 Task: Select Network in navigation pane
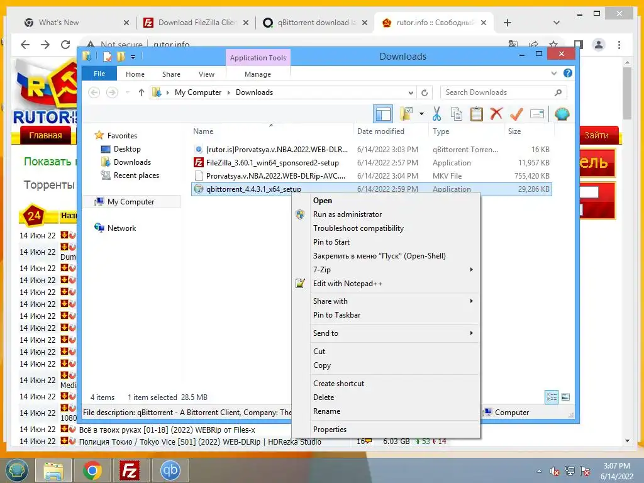coord(121,228)
